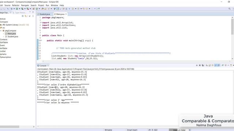
Task: Open the Run dropdown arrow beside green Run
Action: click(x=19, y=9)
